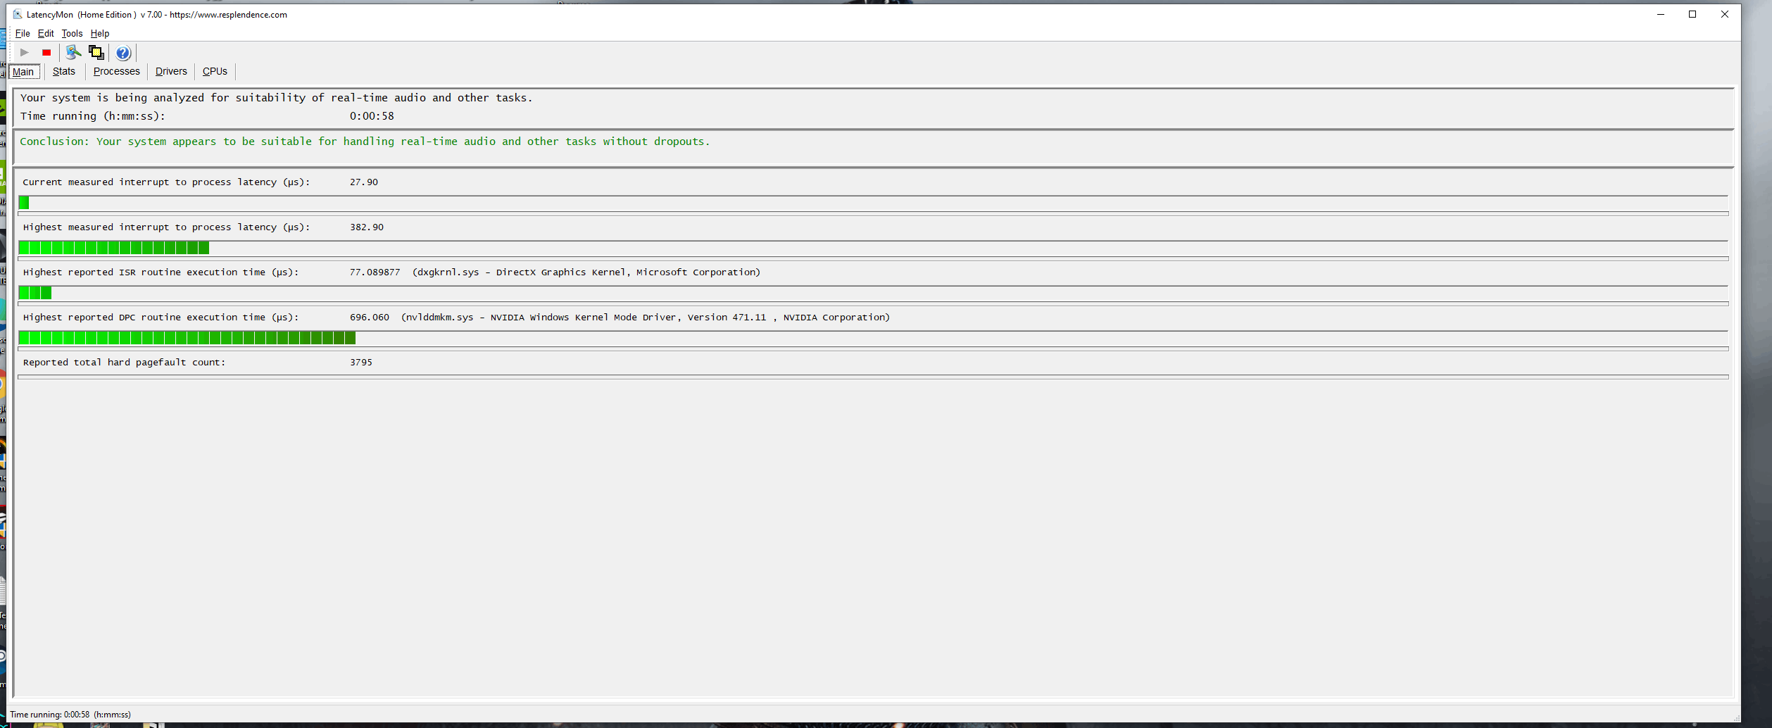Click the '0:00:58' time running value
1772x728 pixels.
click(x=372, y=116)
